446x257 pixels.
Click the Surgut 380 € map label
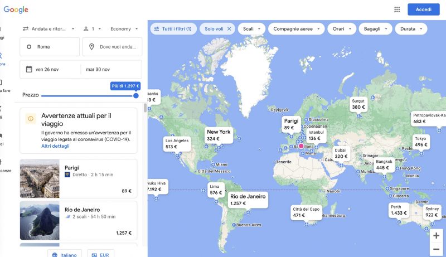pos(358,104)
